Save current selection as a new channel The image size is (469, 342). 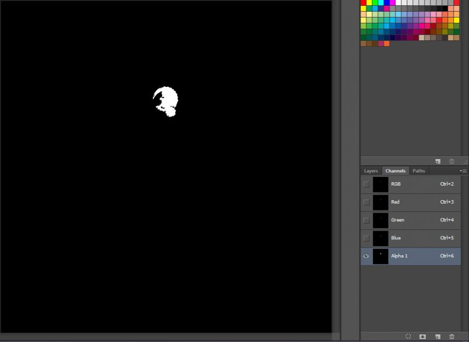(x=422, y=336)
